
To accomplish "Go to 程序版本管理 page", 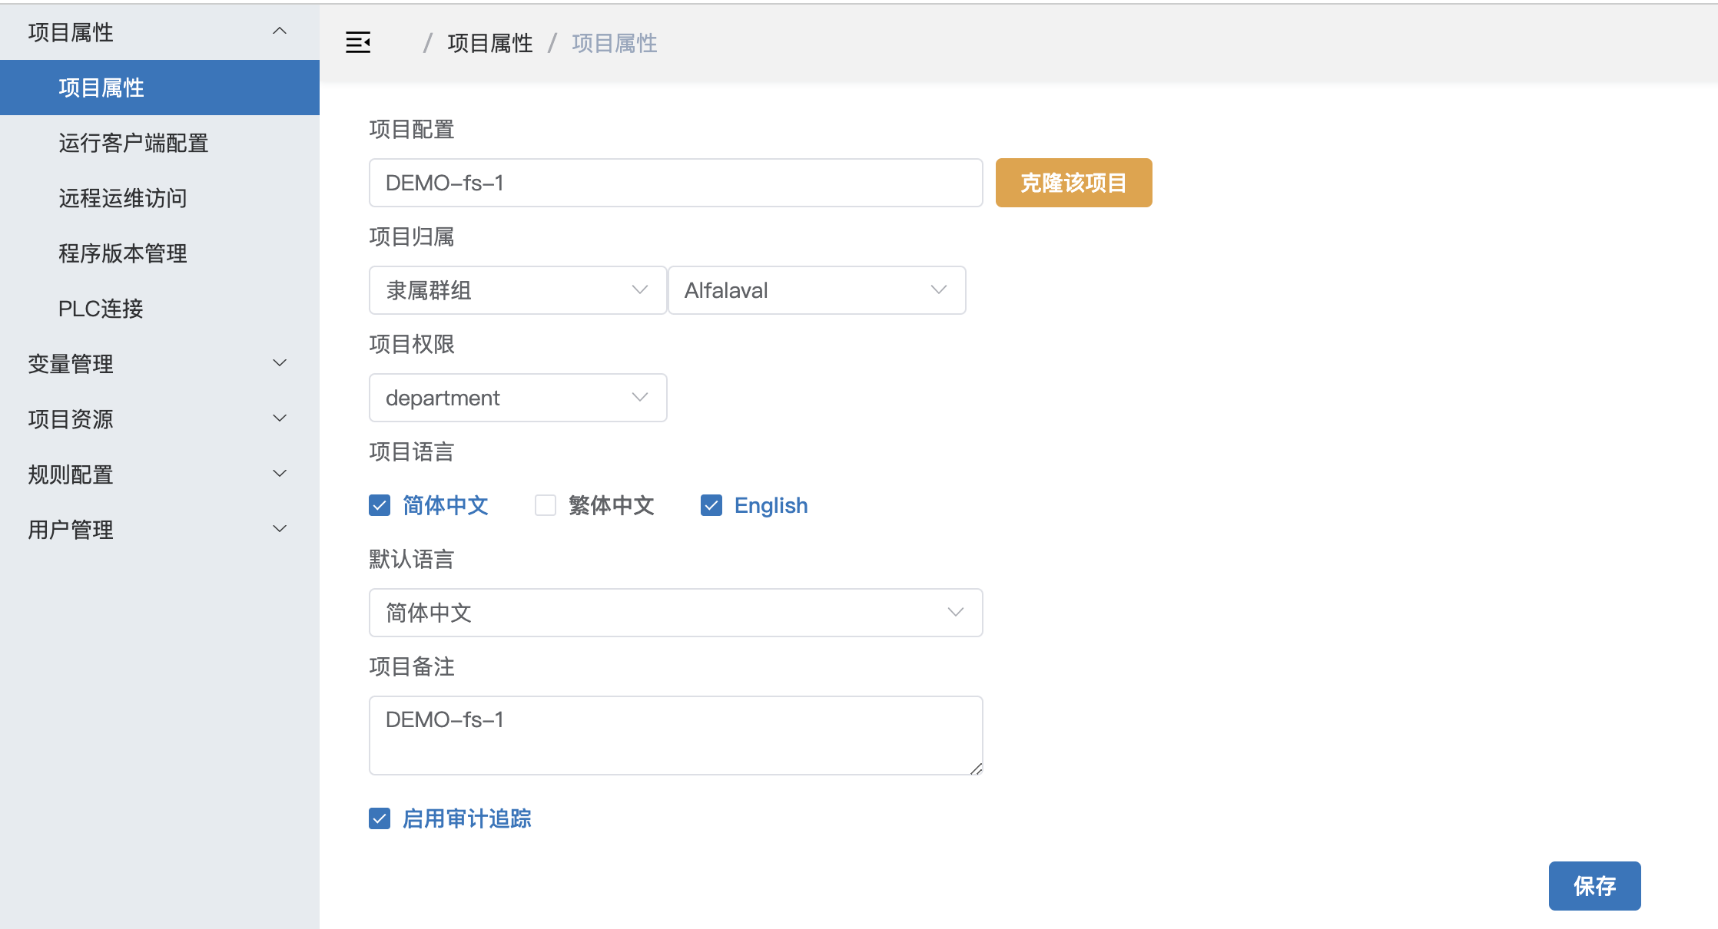I will point(123,253).
